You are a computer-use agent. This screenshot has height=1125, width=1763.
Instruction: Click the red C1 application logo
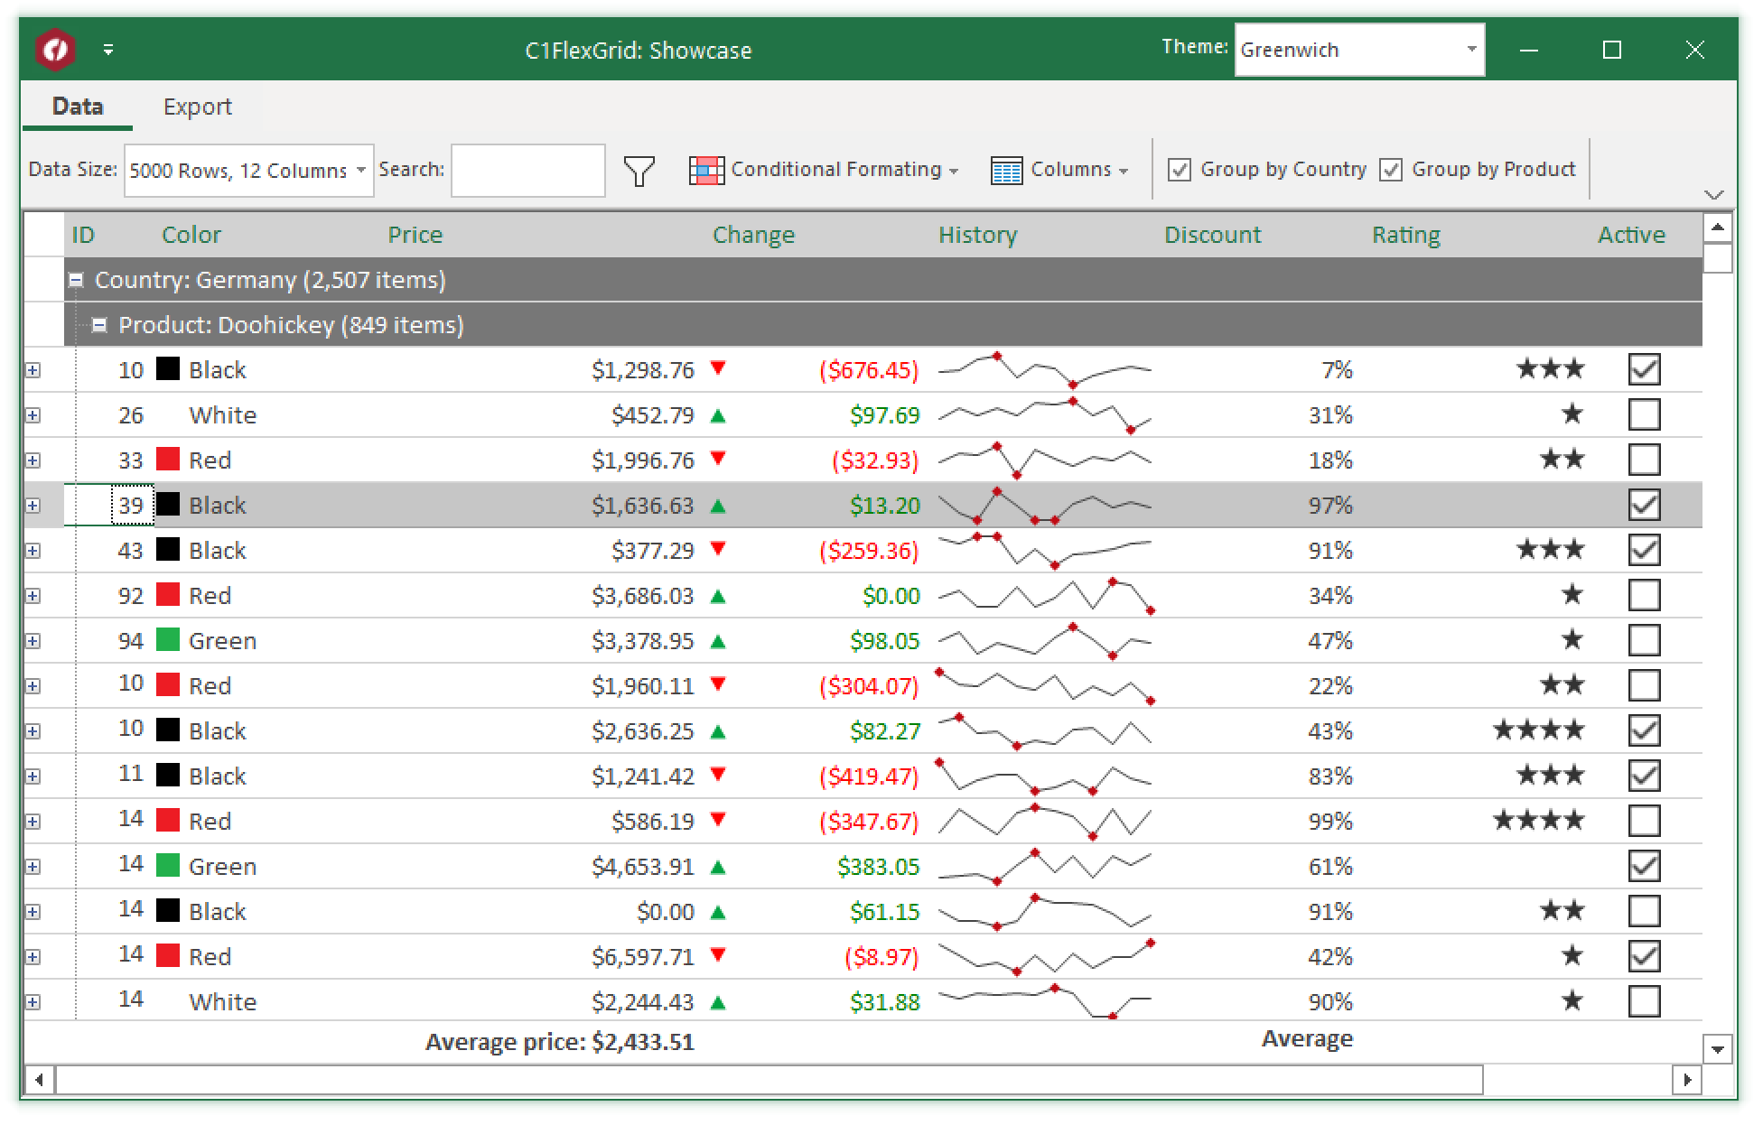coord(55,50)
